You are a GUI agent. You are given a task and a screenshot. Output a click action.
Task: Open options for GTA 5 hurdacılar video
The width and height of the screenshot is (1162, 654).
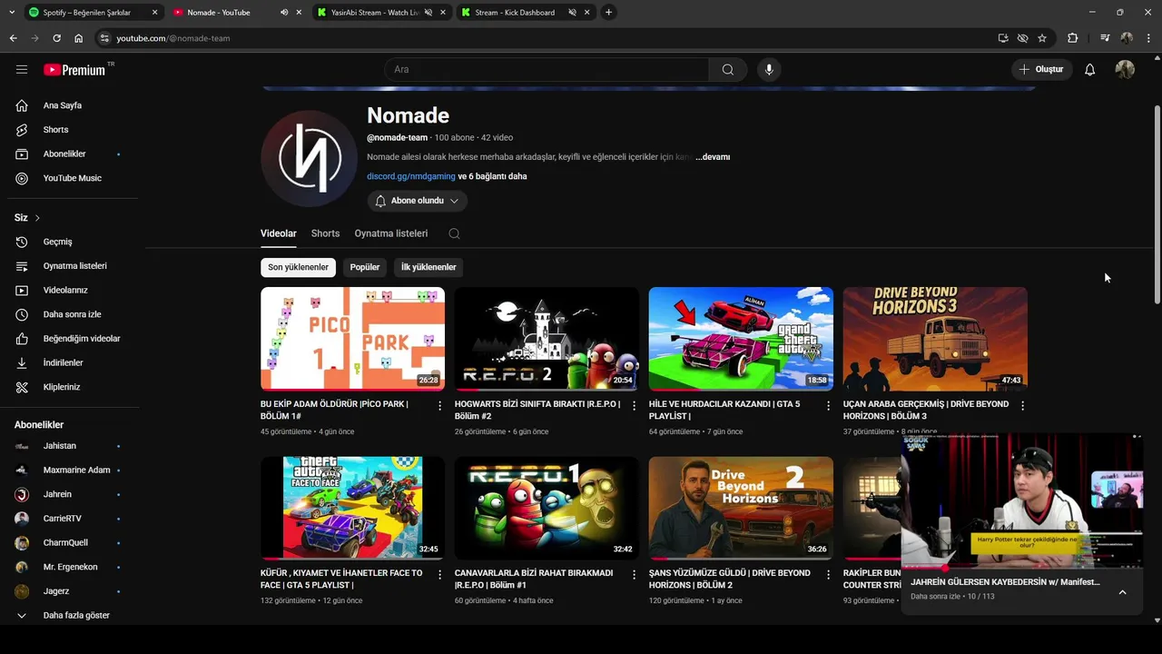tap(828, 406)
